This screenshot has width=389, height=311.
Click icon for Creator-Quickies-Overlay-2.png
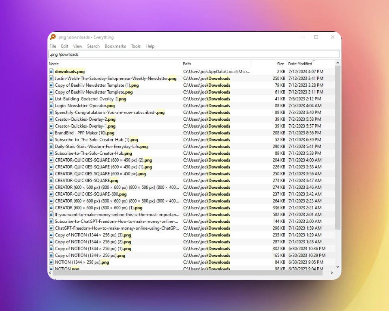coord(51,119)
